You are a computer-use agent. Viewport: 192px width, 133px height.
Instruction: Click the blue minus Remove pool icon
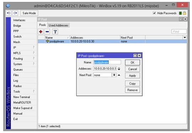pyautogui.click(x=47, y=32)
